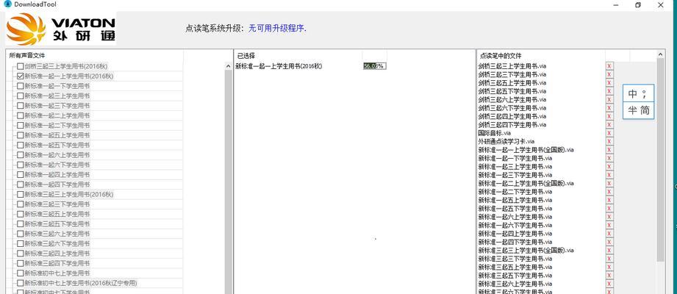677x294 pixels.
Task: Tick the 新标准一起一下学生用书 checkbox
Action: (x=21, y=86)
